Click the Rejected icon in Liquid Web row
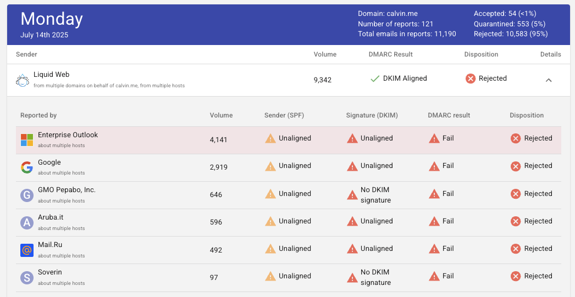Image resolution: width=575 pixels, height=297 pixels. click(x=471, y=79)
